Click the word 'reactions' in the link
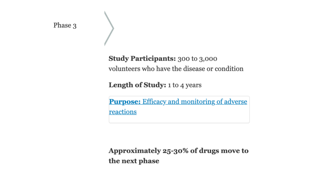This screenshot has width=324, height=182. (123, 112)
